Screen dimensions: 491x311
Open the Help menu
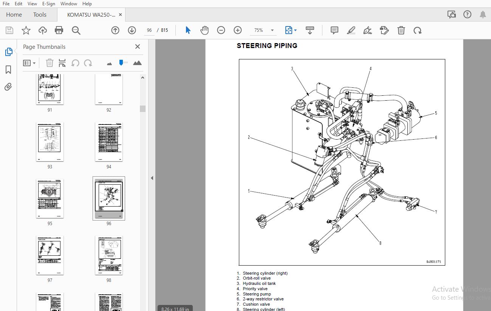point(87,3)
